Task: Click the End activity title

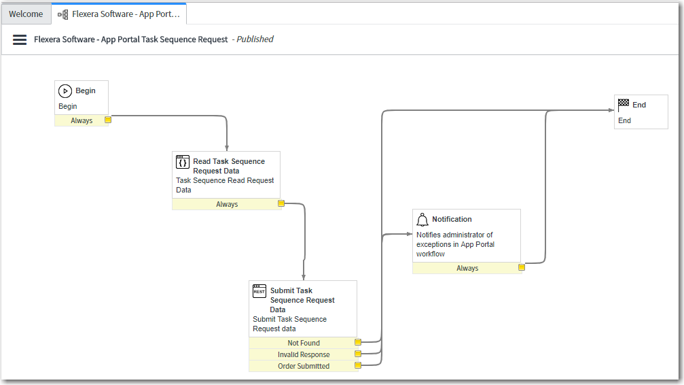Action: tap(639, 105)
